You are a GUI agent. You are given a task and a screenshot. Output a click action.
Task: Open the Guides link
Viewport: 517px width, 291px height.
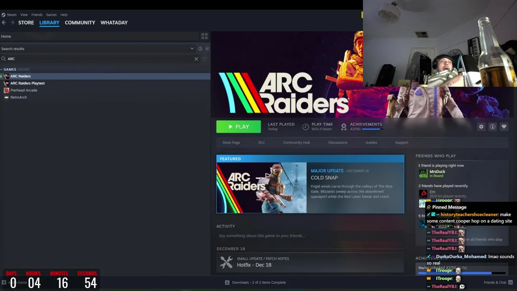click(371, 142)
